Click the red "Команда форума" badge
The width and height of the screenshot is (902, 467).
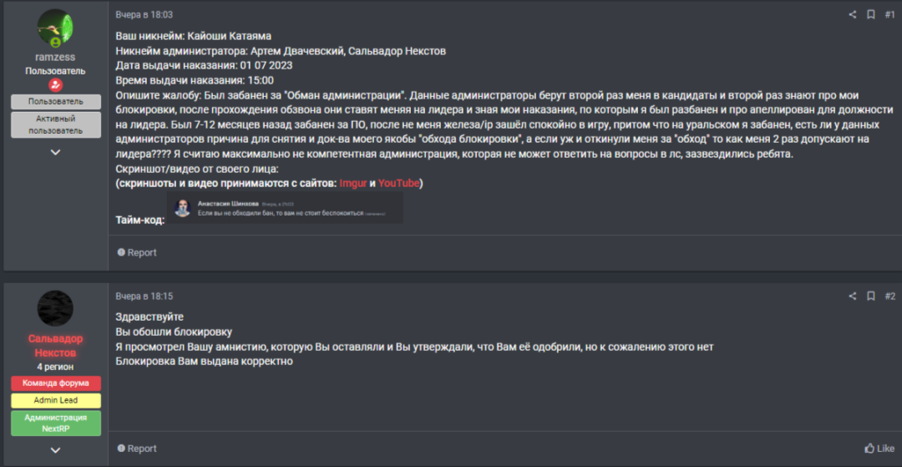point(55,383)
